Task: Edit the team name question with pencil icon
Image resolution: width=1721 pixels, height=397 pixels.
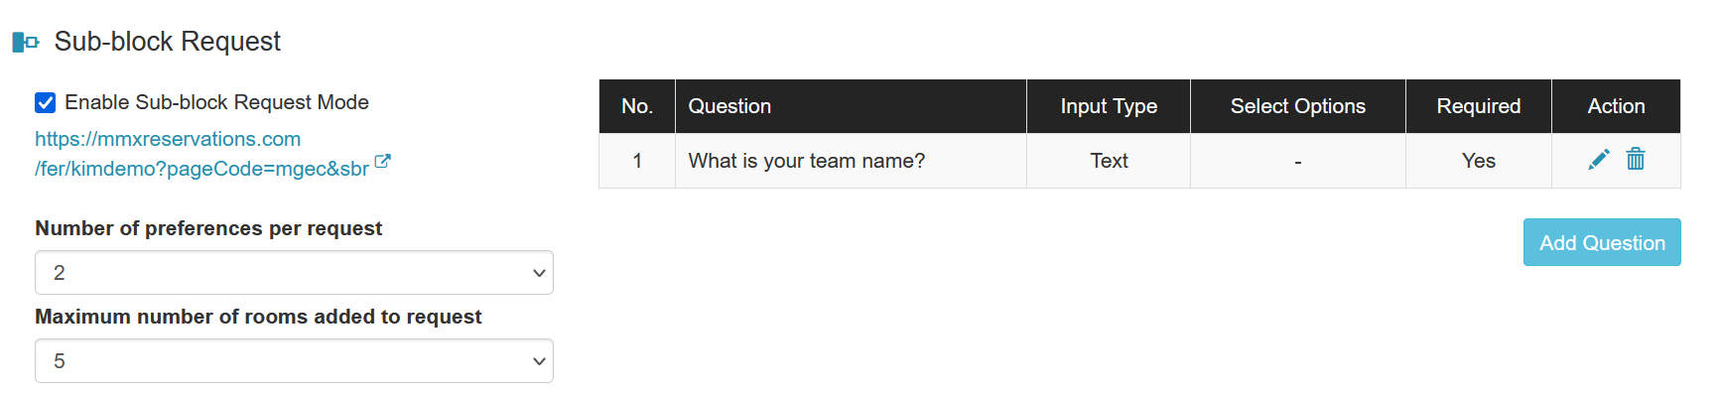Action: coord(1598,160)
